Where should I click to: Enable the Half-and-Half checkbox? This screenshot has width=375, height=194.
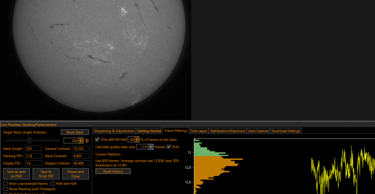53,184
